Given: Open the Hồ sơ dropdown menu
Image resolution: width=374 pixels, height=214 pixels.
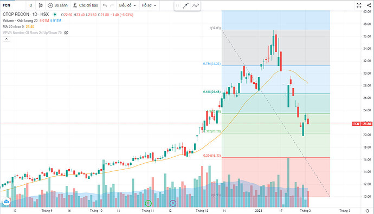Looking at the screenshot, I should coord(149,5).
